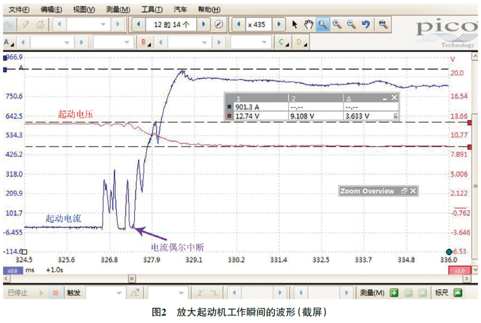Open channel B options button
Image resolution: width=481 pixels, height=323 pixels.
pyautogui.click(x=146, y=43)
